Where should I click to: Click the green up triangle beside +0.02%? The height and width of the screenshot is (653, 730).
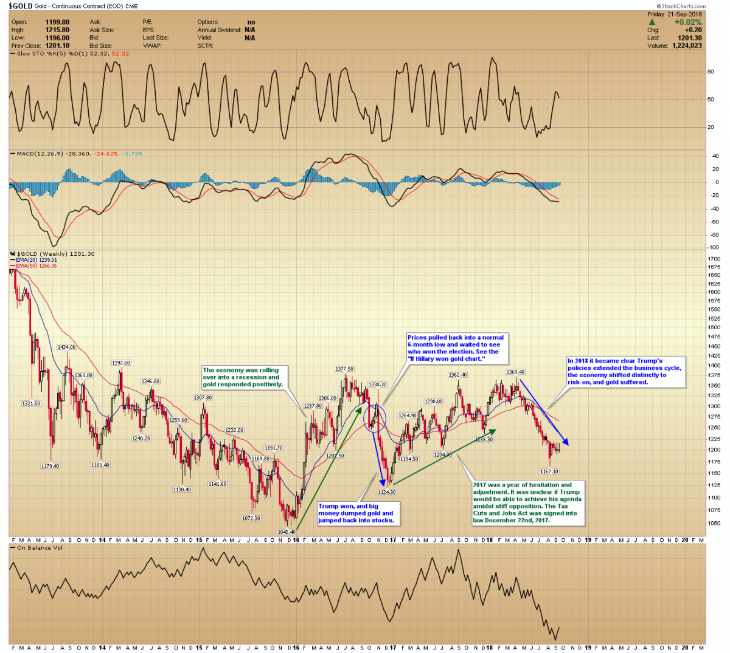[x=652, y=22]
